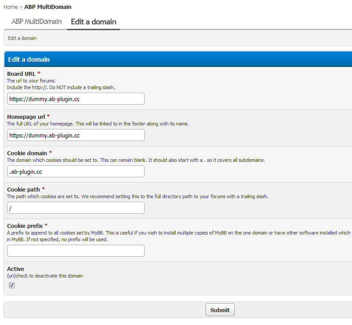Focus the Cookie domain text field
Image resolution: width=352 pixels, height=325 pixels.
76,172
